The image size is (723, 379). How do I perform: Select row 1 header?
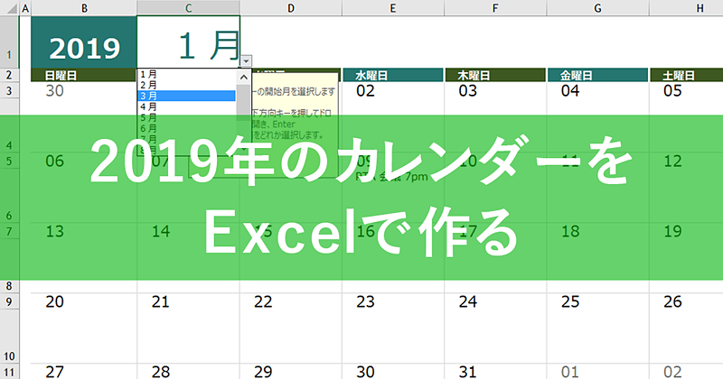pos(9,42)
